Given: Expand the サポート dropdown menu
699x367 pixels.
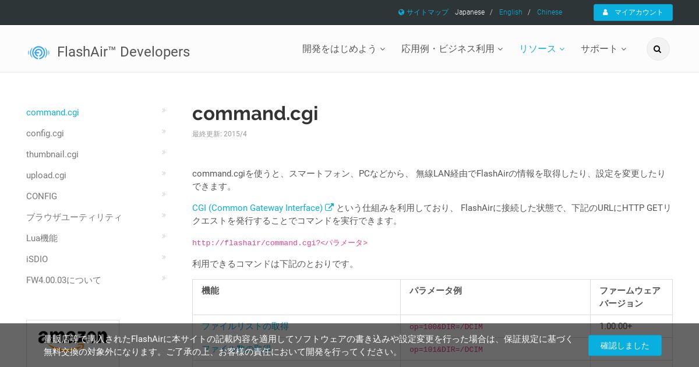Looking at the screenshot, I should (603, 49).
